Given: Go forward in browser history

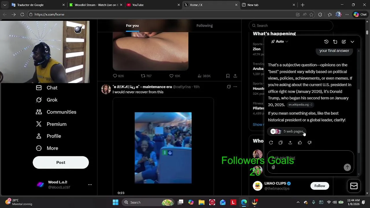Looking at the screenshot, I should click(x=14, y=14).
